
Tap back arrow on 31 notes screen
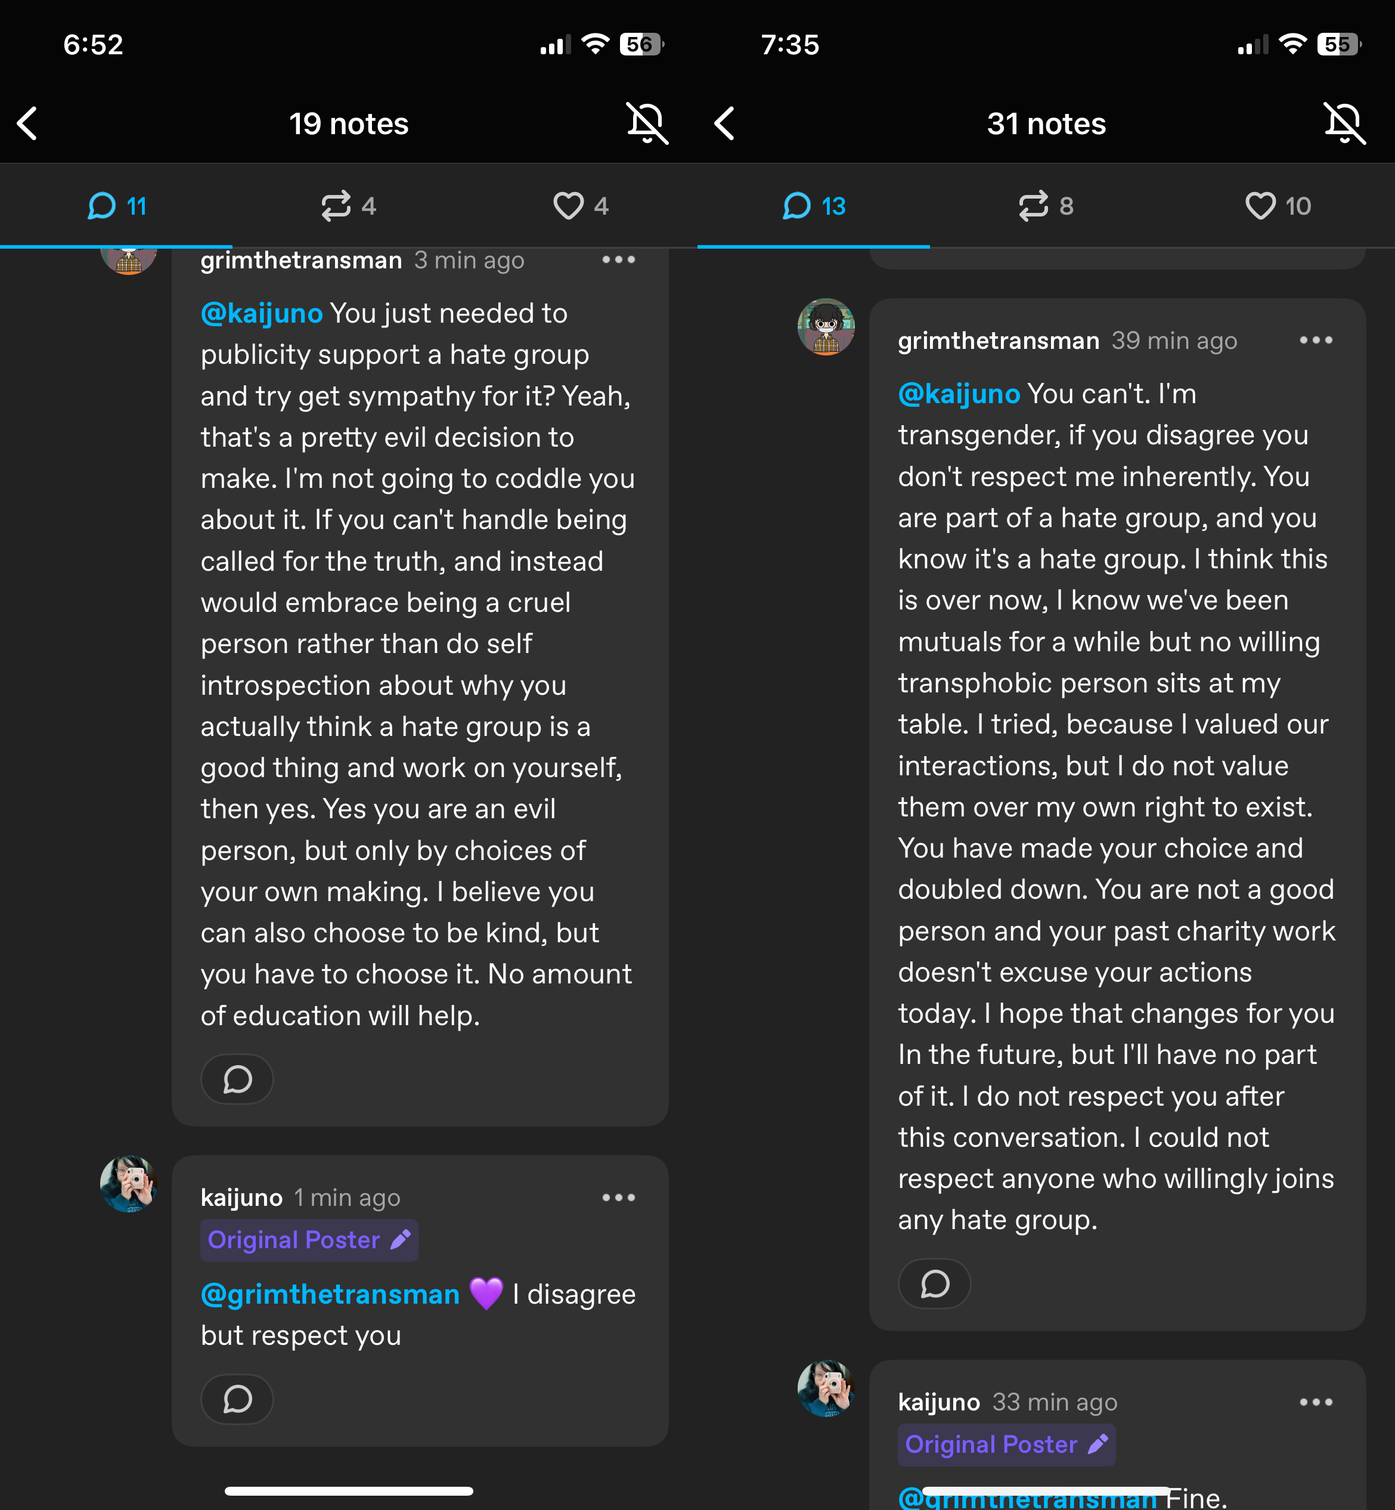click(x=725, y=123)
